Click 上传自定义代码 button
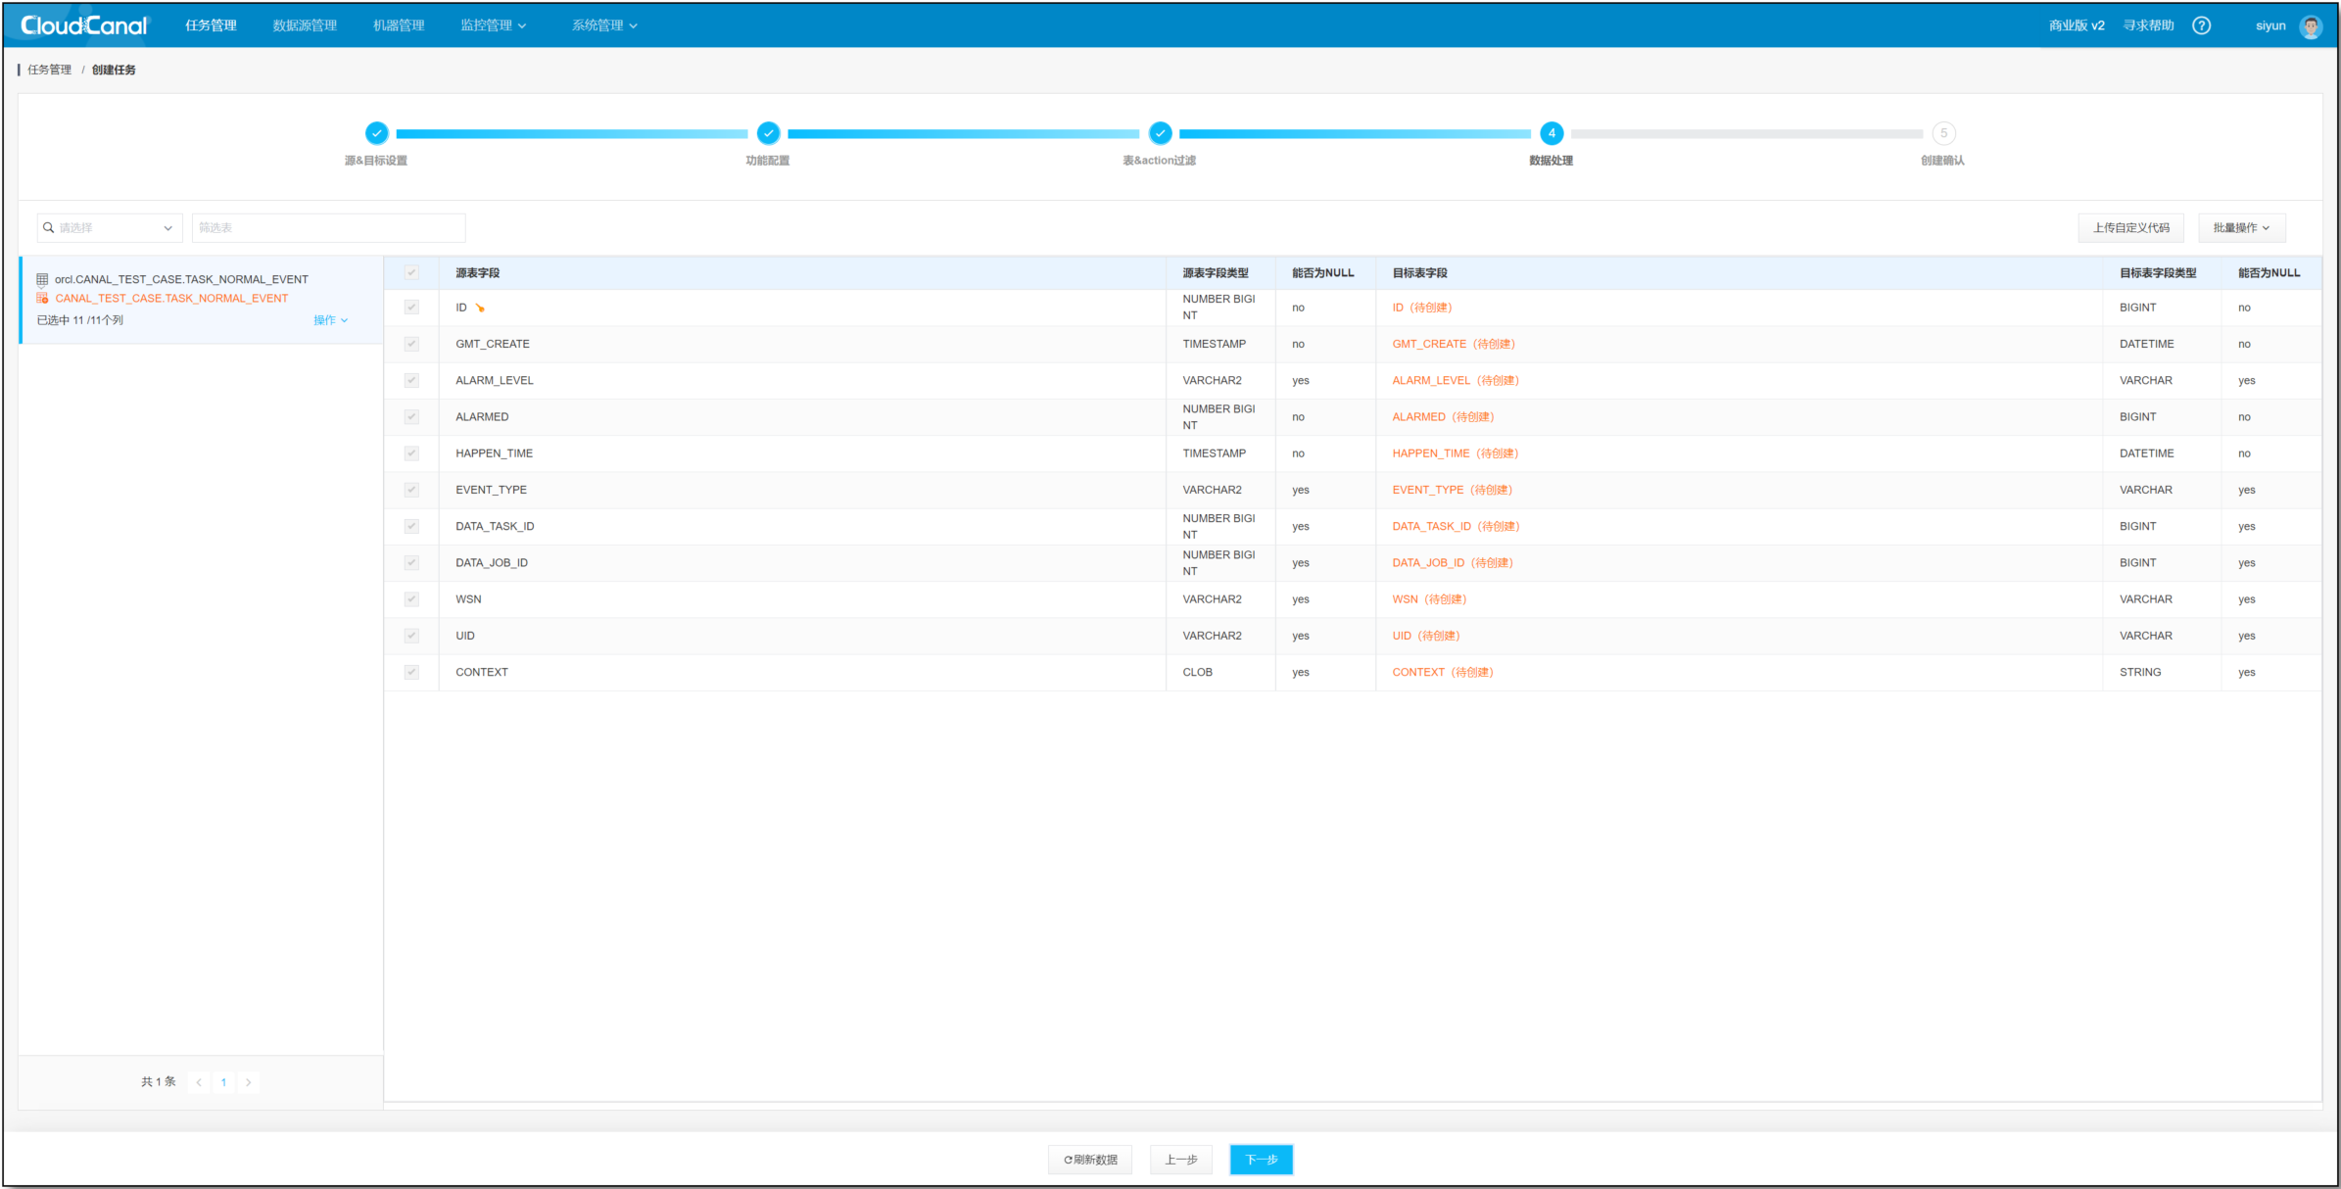Image resolution: width=2341 pixels, height=1189 pixels. tap(2130, 227)
